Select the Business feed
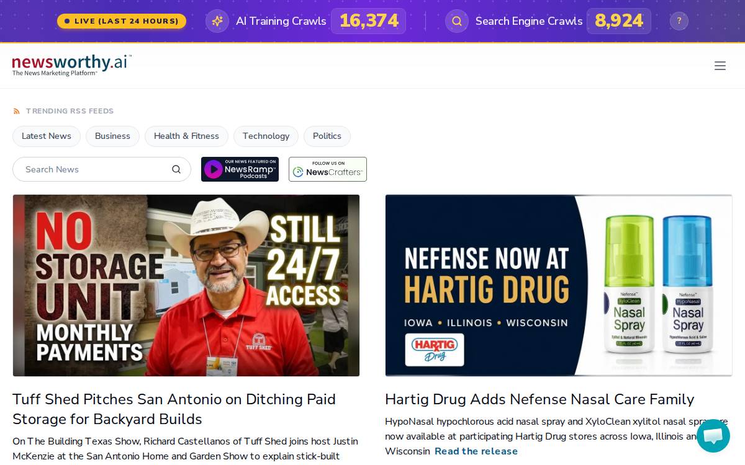The image size is (745, 465). (x=112, y=136)
